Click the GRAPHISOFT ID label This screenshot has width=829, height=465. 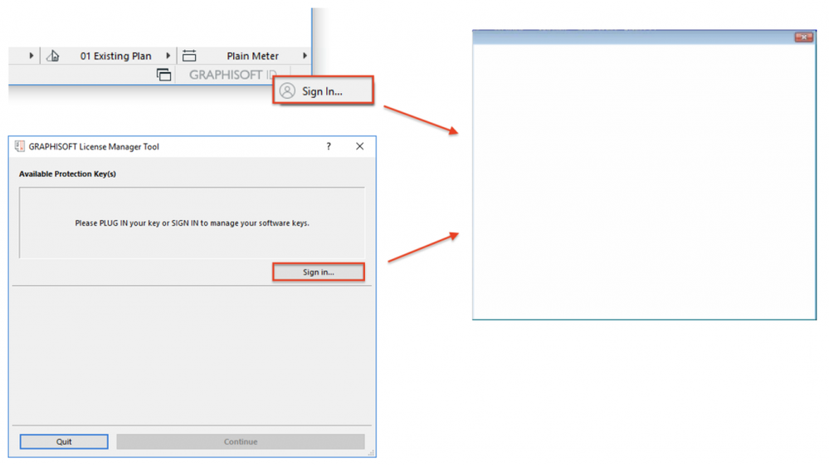tap(232, 75)
